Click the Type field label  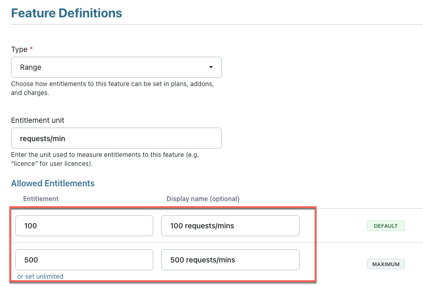click(19, 49)
